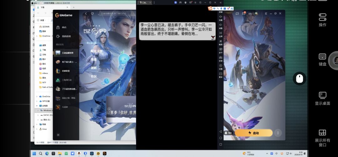Open 首页 tab on game page

94,43
